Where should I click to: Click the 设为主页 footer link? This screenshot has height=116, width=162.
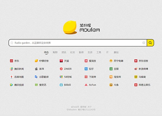75,107
